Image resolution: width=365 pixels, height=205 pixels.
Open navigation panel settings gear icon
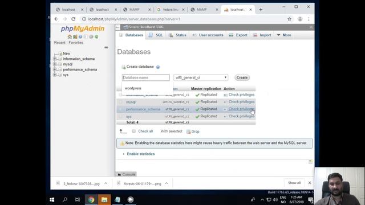[x=91, y=36]
